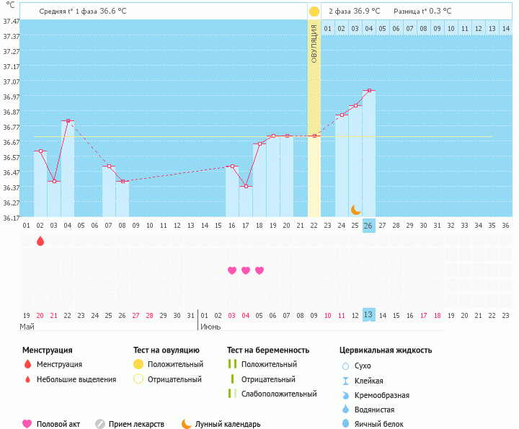The image size is (519, 429).
Task: Click the temperature point on cycle day 04
Action: pyautogui.click(x=68, y=121)
